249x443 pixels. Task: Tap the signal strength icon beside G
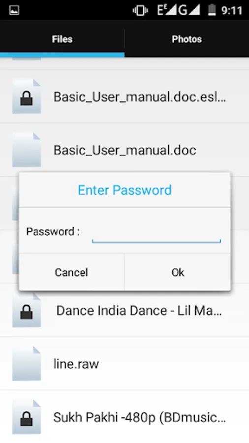(194, 10)
